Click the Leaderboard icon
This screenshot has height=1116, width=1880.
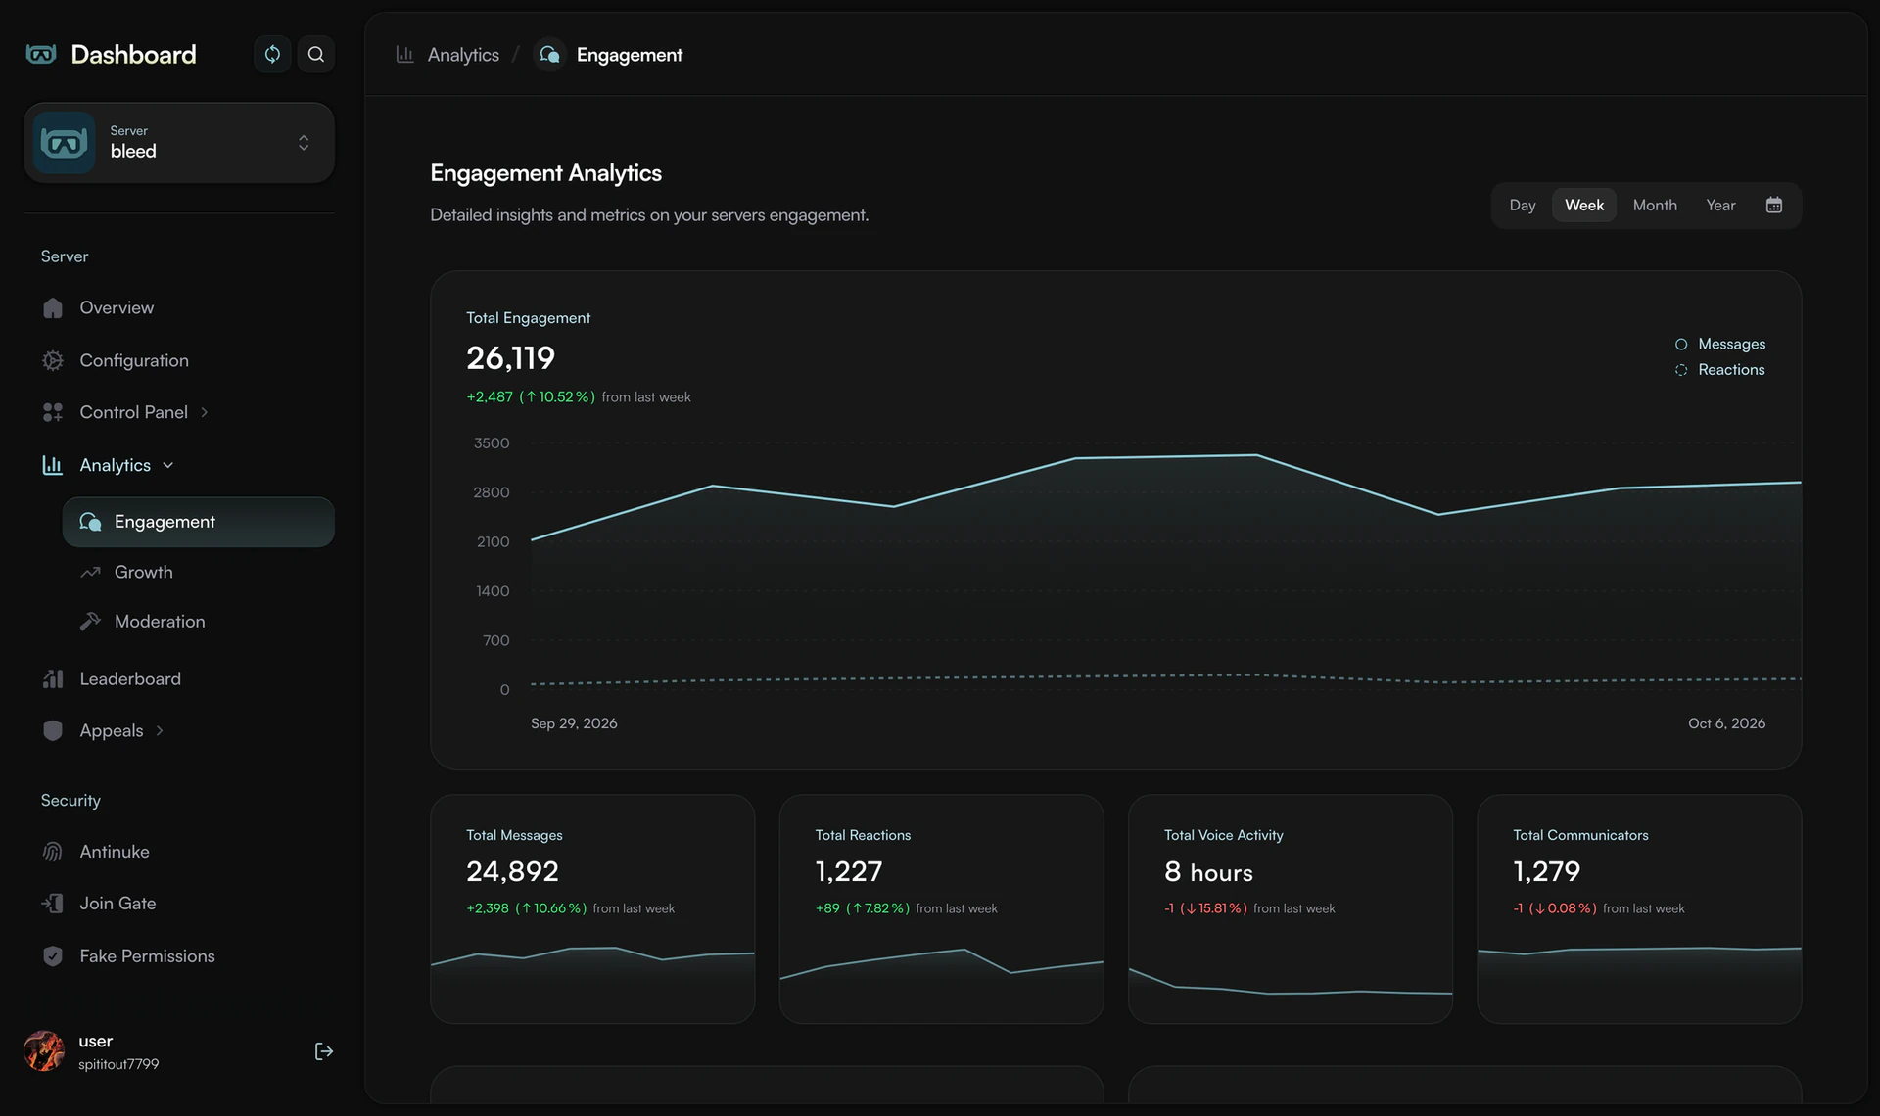tap(53, 678)
